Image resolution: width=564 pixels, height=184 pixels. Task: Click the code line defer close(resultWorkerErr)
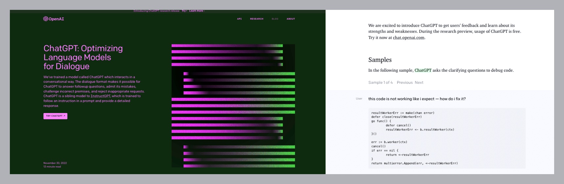(396, 117)
